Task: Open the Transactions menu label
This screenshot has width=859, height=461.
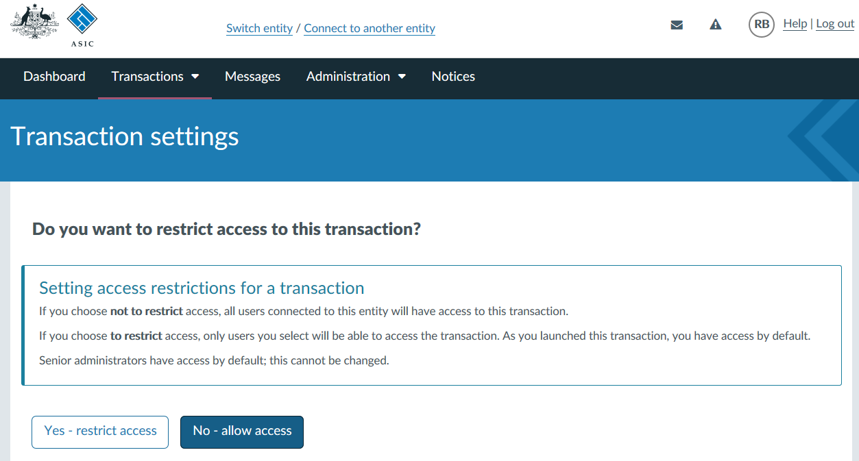Action: (x=147, y=77)
